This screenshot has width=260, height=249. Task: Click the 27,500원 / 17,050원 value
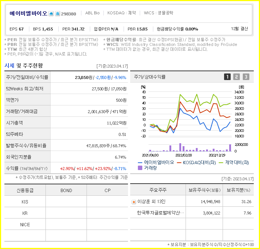click(109, 89)
